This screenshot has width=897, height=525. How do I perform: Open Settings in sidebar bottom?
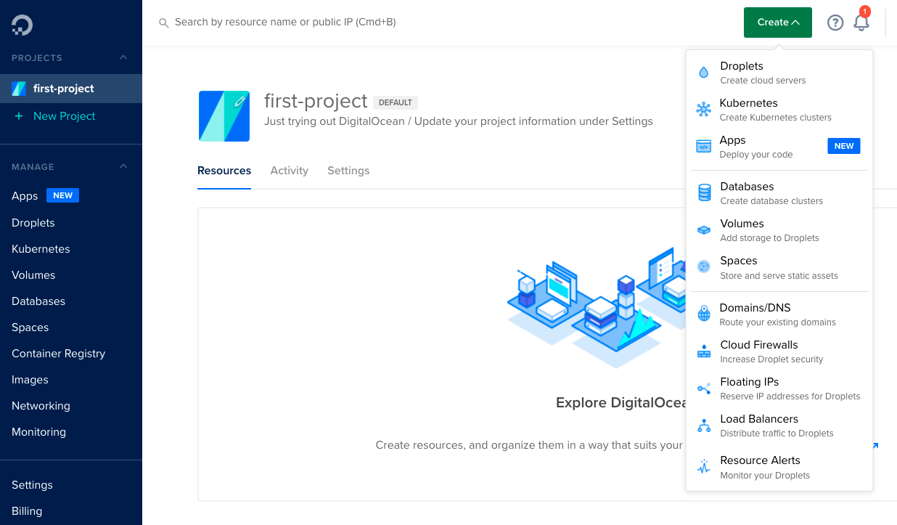32,485
